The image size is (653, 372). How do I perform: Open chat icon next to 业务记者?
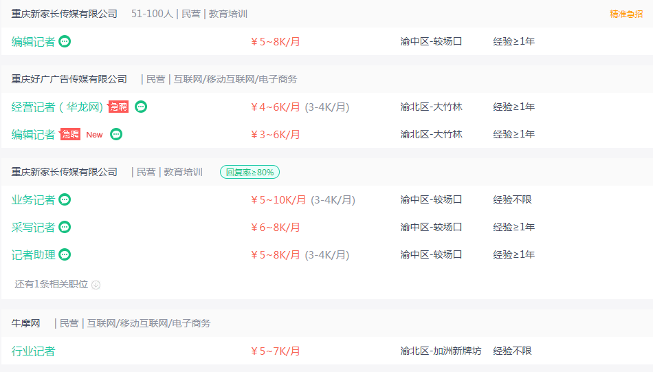pyautogui.click(x=65, y=199)
